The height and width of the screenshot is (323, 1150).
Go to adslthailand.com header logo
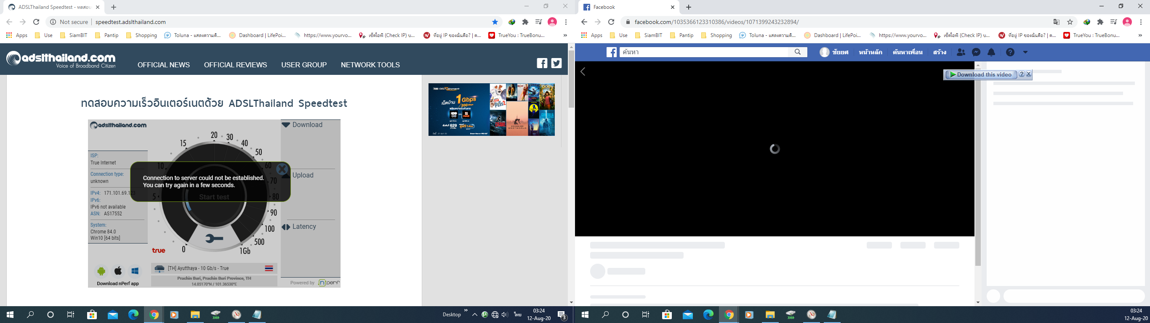61,59
